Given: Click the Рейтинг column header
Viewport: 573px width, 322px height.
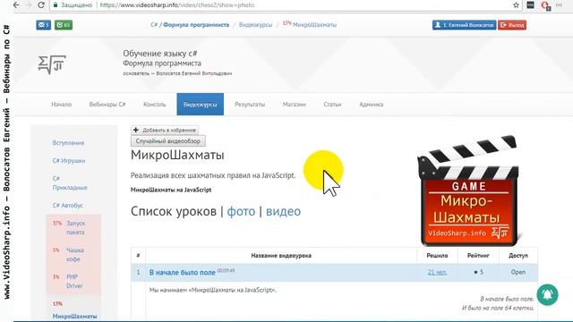Looking at the screenshot, I should tap(478, 256).
